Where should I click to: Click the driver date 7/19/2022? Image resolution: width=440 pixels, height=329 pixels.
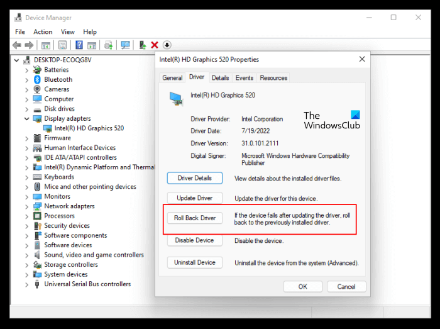(x=255, y=131)
